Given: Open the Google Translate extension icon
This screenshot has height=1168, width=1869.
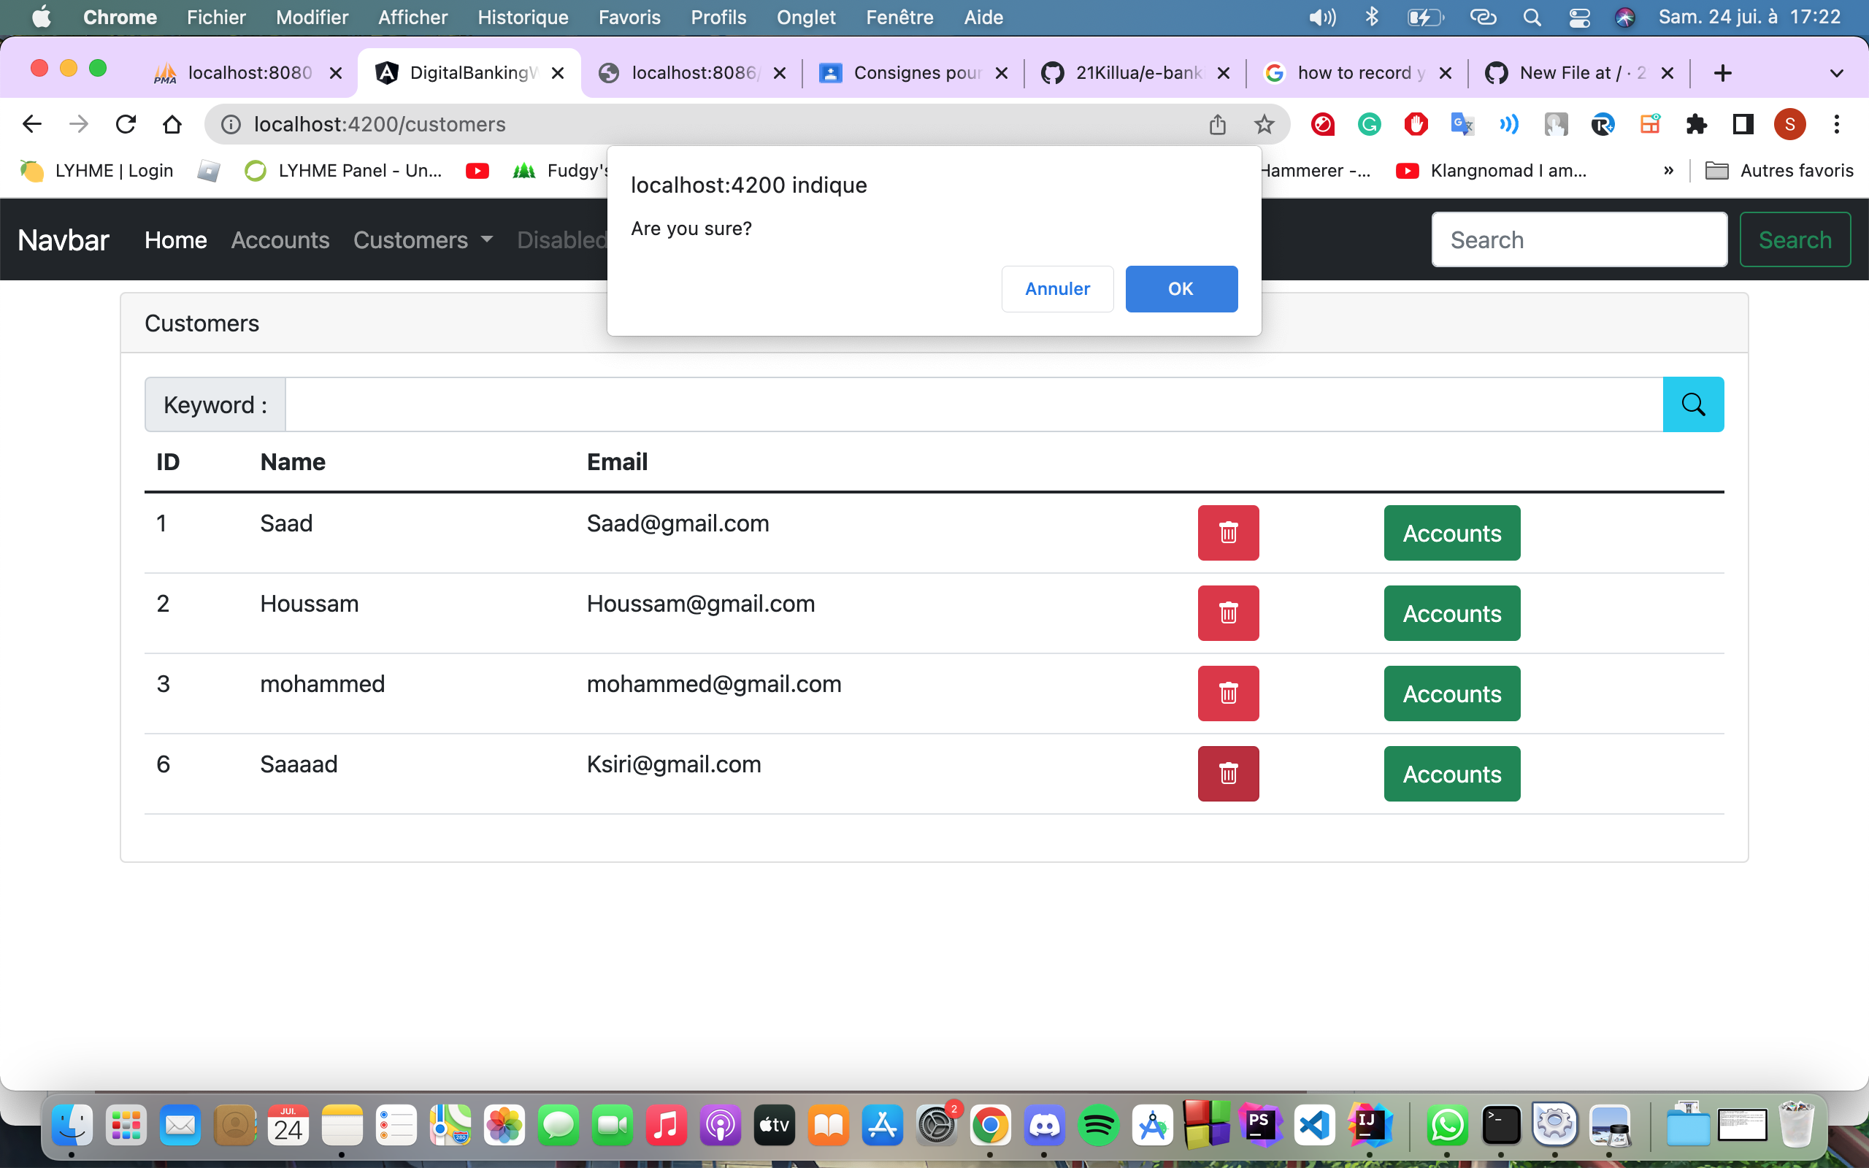Looking at the screenshot, I should coord(1461,123).
